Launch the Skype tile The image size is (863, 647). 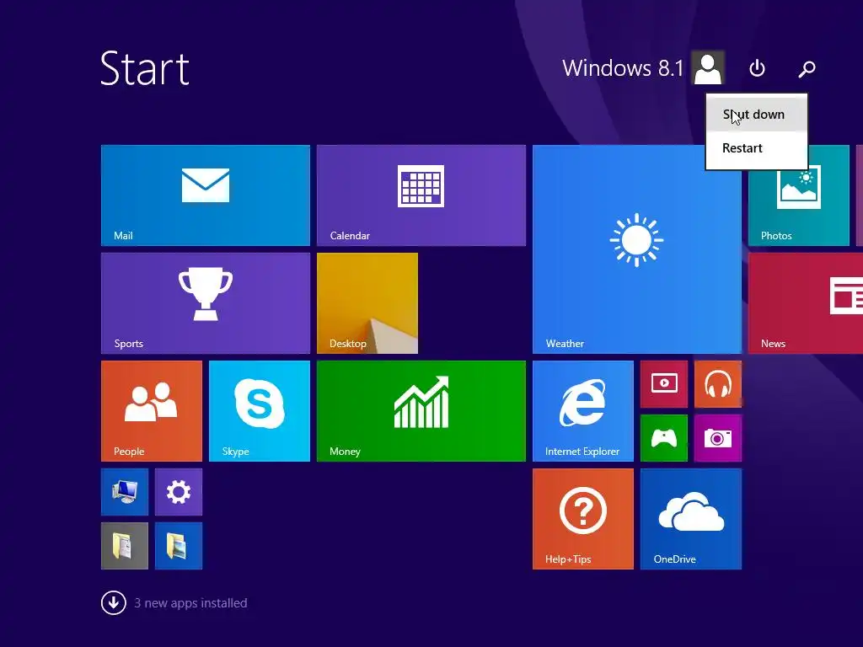[x=260, y=411]
